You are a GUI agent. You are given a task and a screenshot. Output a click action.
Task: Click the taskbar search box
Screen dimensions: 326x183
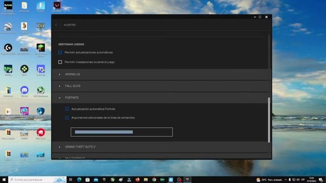point(37,179)
